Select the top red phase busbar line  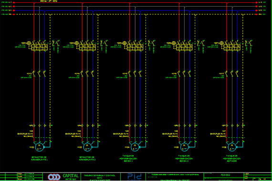click(136, 2)
